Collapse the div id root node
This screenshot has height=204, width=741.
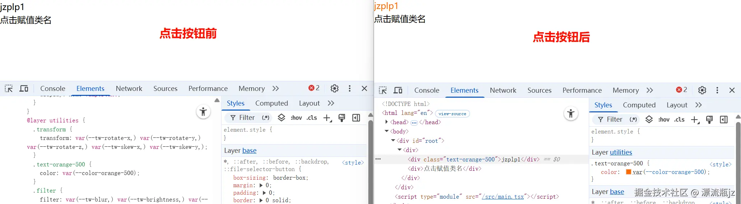click(x=393, y=141)
